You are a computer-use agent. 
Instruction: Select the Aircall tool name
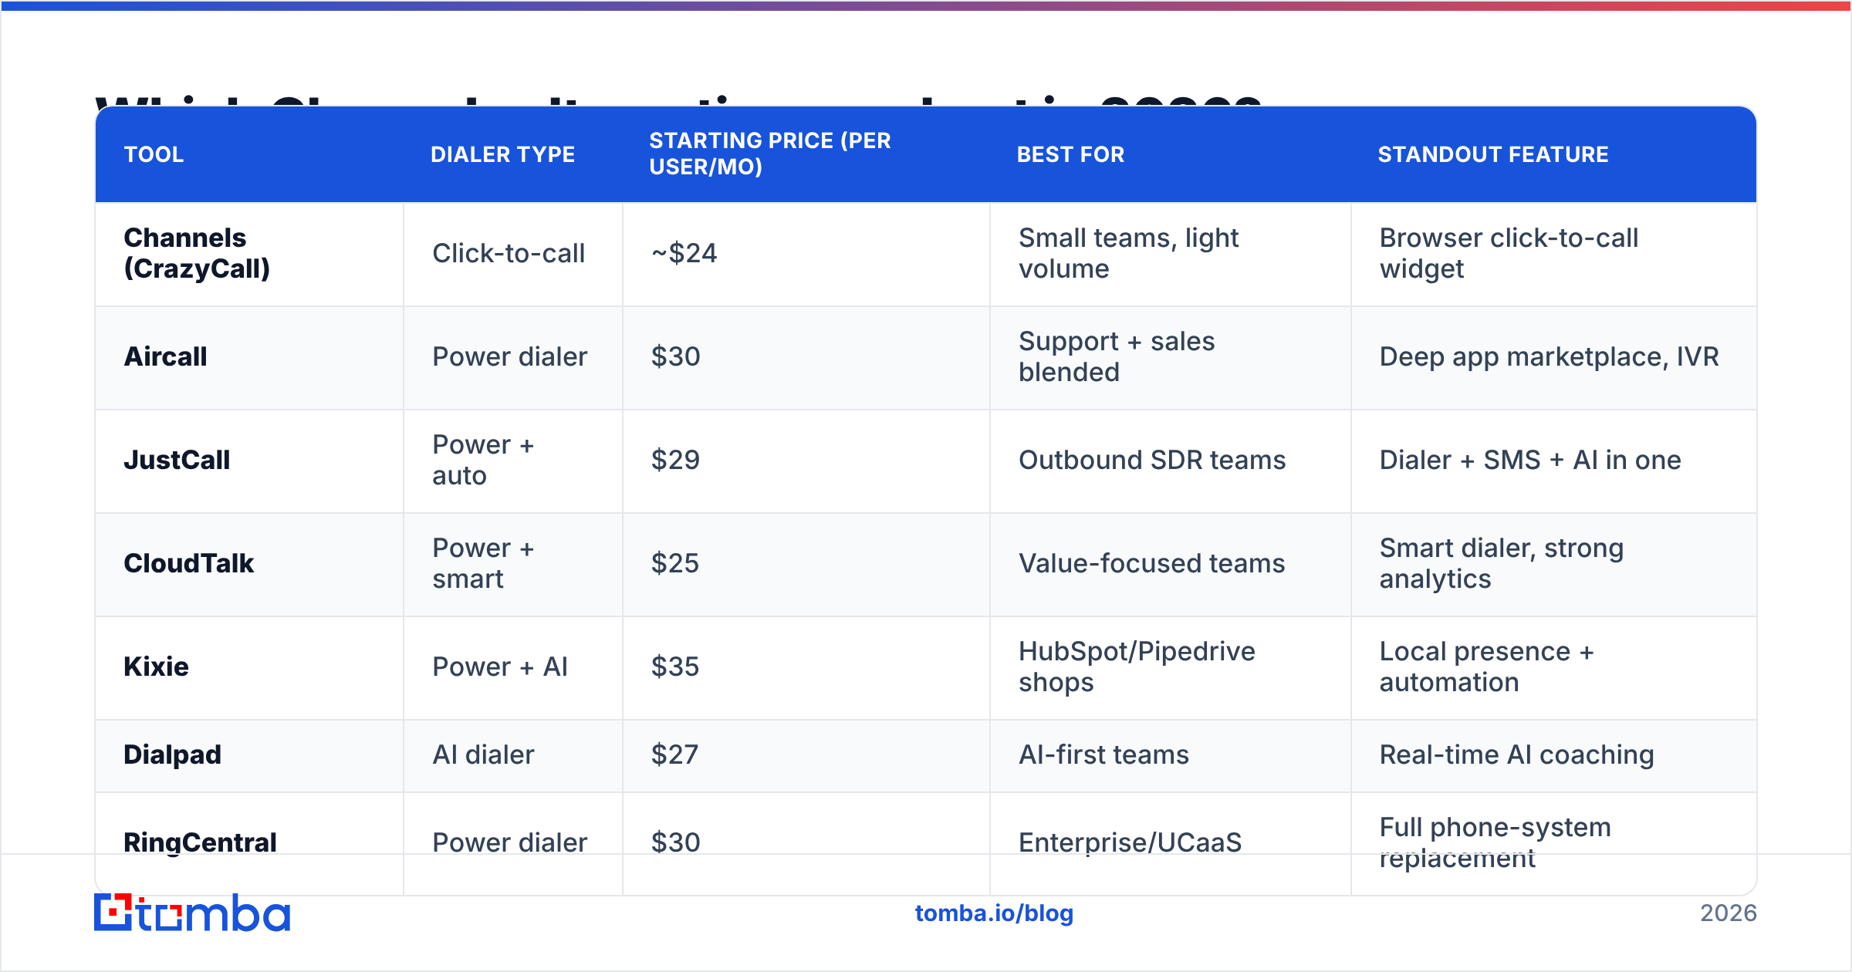[165, 356]
